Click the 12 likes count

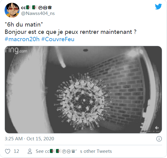(x=16, y=151)
